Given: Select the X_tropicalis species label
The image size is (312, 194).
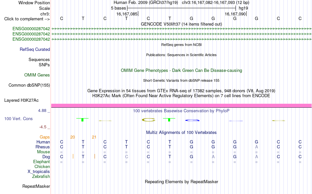Looking at the screenshot, I should tap(39, 172).
